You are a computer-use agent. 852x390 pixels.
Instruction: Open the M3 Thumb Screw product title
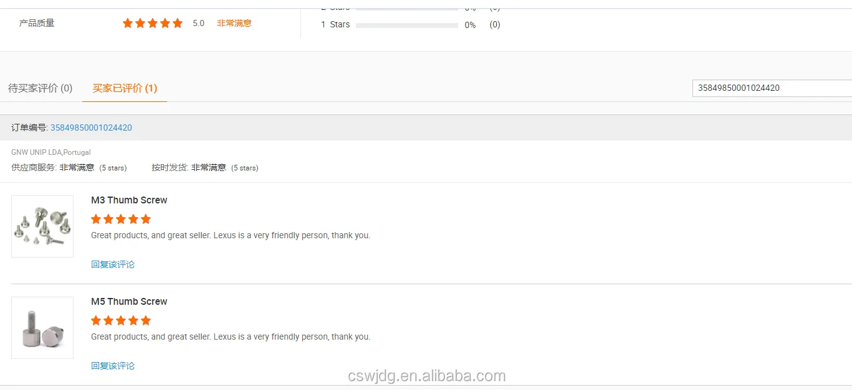tap(129, 200)
